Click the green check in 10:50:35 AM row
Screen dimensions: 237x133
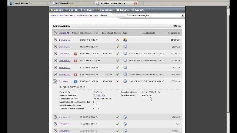[117, 61]
